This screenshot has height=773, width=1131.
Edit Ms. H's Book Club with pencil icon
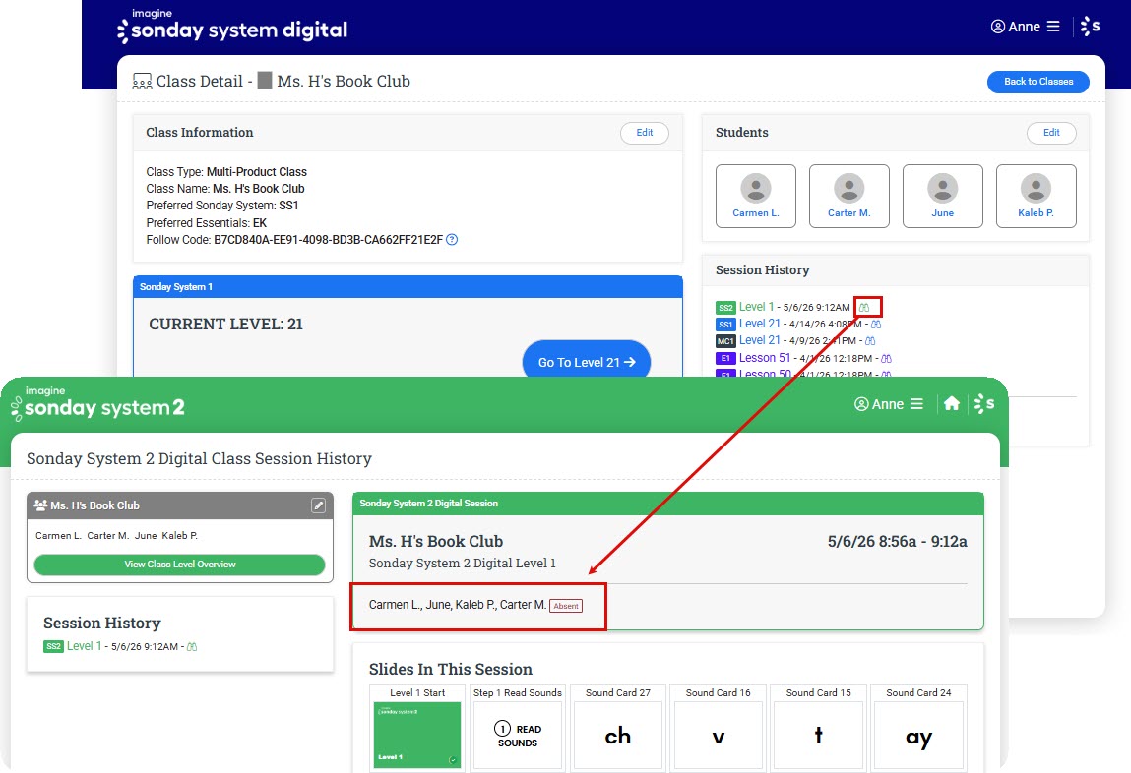318,505
